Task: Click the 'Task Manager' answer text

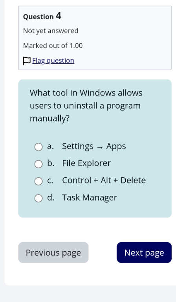Action: coord(90,198)
